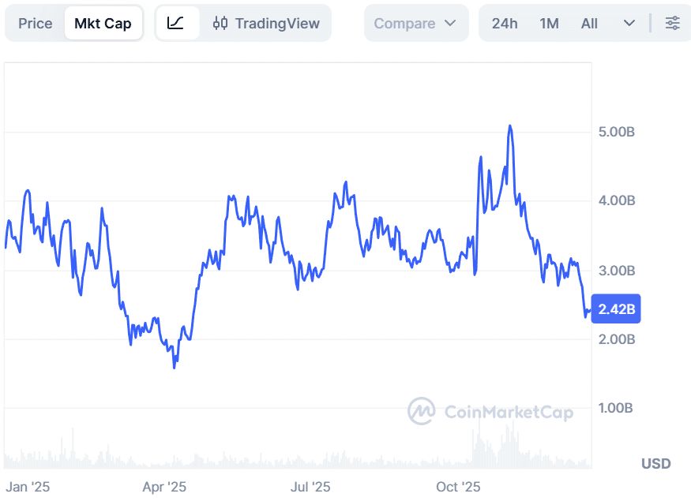The height and width of the screenshot is (501, 691).
Task: Switch to the Price tab
Action: coord(35,24)
